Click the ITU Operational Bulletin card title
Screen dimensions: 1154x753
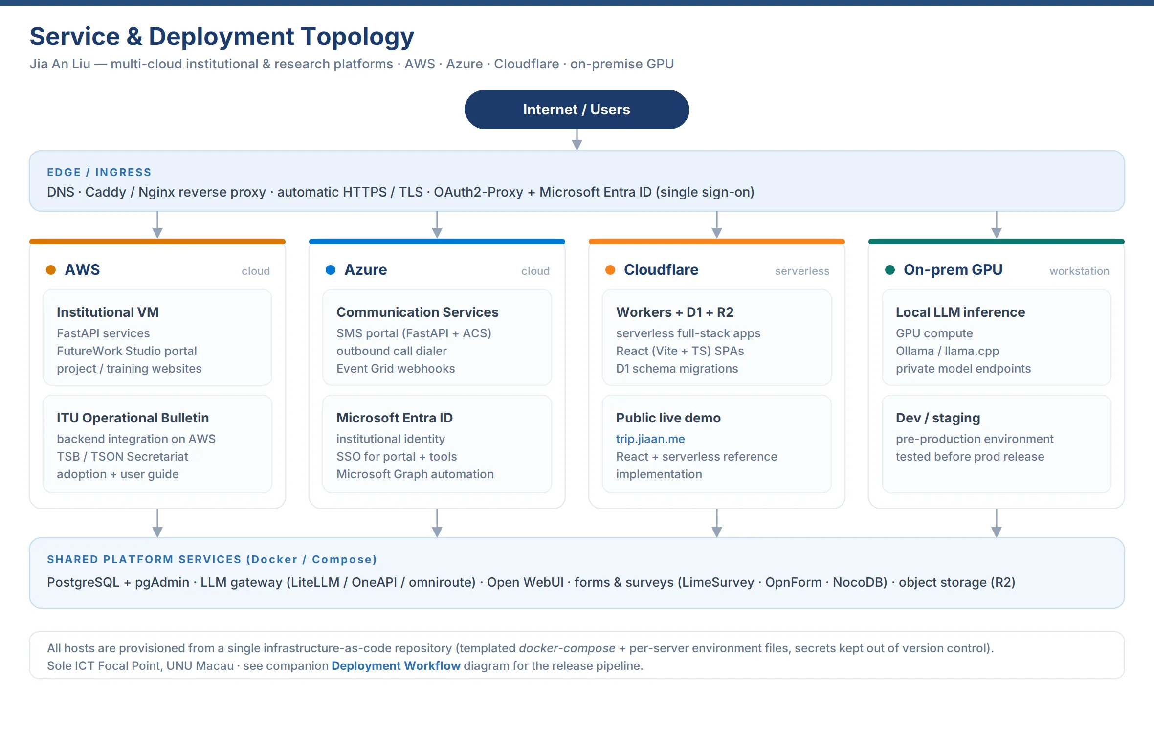point(133,418)
